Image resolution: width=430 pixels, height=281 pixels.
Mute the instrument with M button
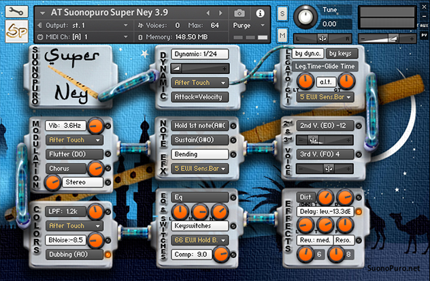[282, 35]
